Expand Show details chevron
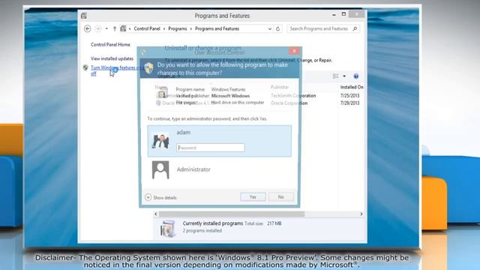This screenshot has height=270, width=480. 148,197
